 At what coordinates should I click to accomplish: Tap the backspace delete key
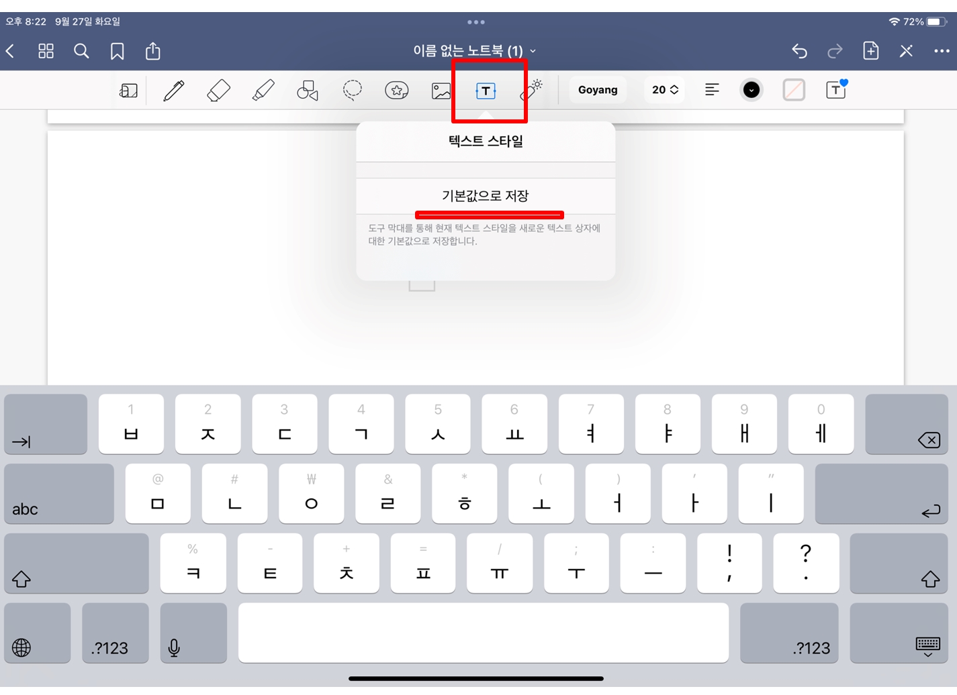pos(907,424)
